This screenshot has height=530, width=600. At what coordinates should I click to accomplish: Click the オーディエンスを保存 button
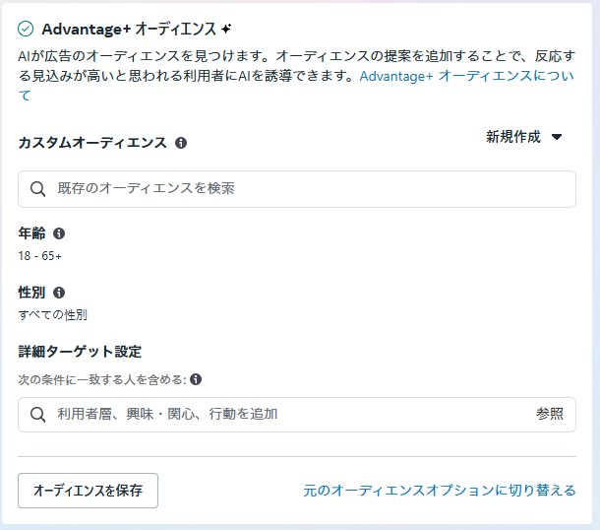[88, 490]
